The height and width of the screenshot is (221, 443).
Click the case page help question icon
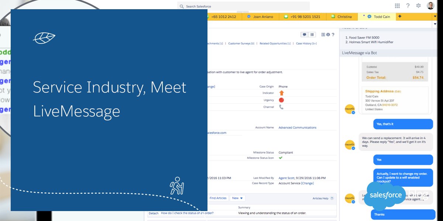point(333,35)
